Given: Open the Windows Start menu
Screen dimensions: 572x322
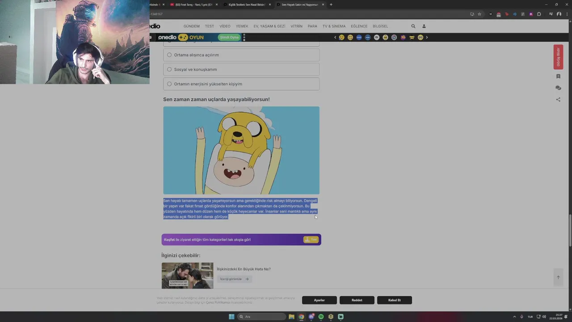Looking at the screenshot, I should pyautogui.click(x=231, y=317).
